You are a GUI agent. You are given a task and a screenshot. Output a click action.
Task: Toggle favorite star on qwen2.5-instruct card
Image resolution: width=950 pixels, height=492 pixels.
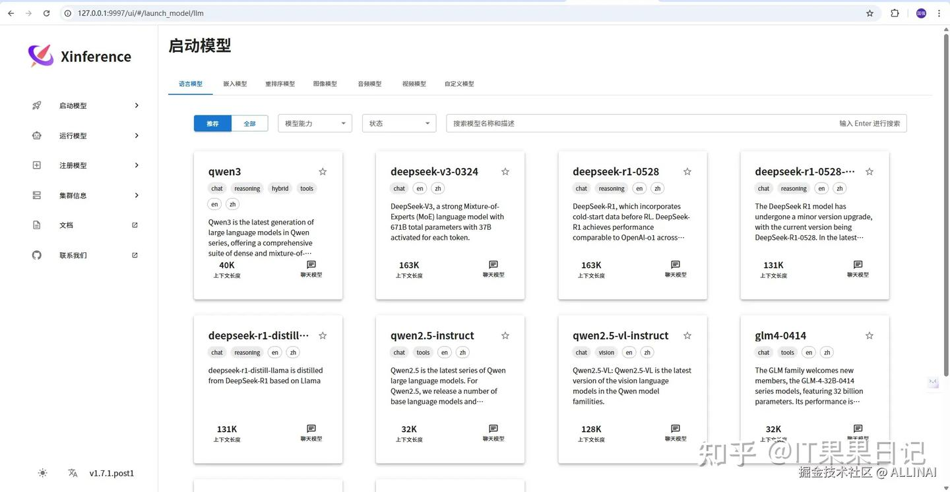click(x=505, y=335)
